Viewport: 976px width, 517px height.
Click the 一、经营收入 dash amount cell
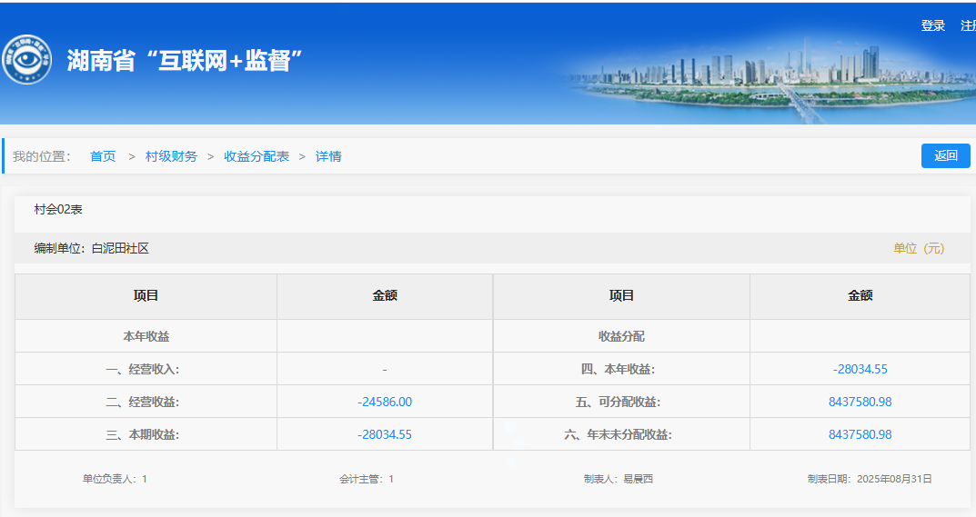coord(385,369)
